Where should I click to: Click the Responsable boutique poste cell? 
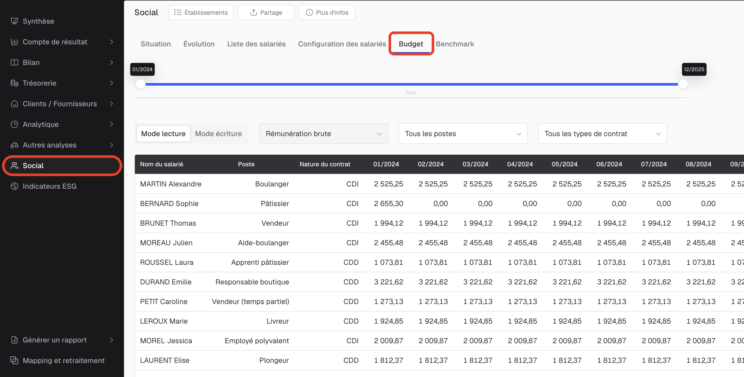[x=252, y=282]
